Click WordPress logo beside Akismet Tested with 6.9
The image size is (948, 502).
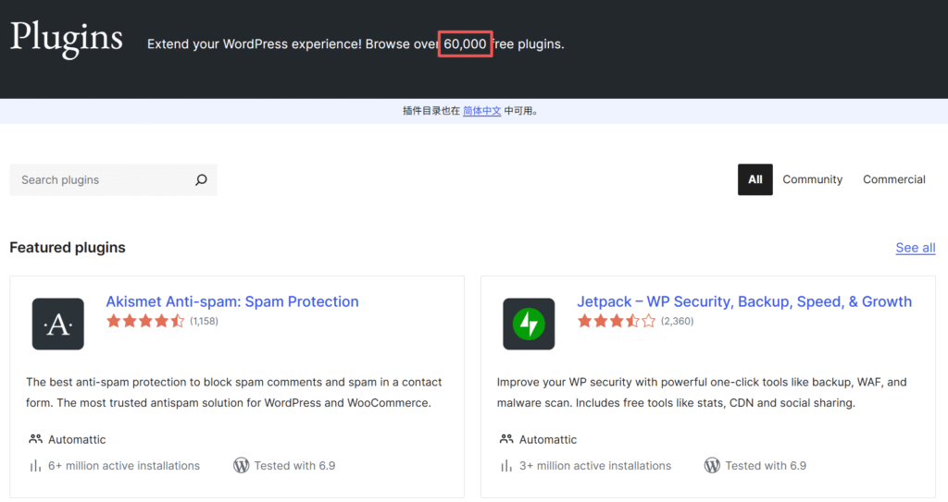tap(242, 466)
